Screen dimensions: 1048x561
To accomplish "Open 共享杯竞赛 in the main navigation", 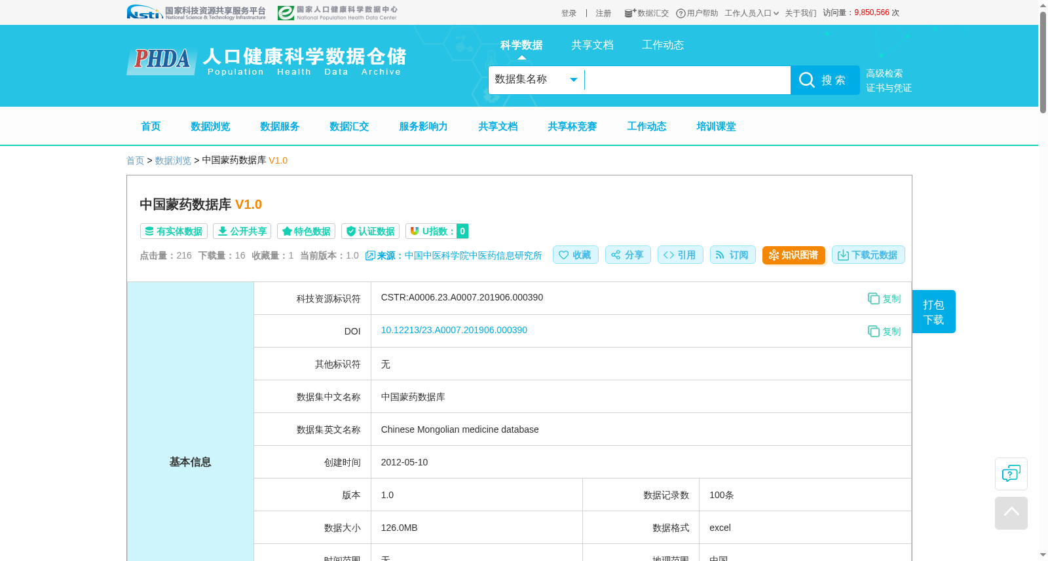I will (x=572, y=126).
